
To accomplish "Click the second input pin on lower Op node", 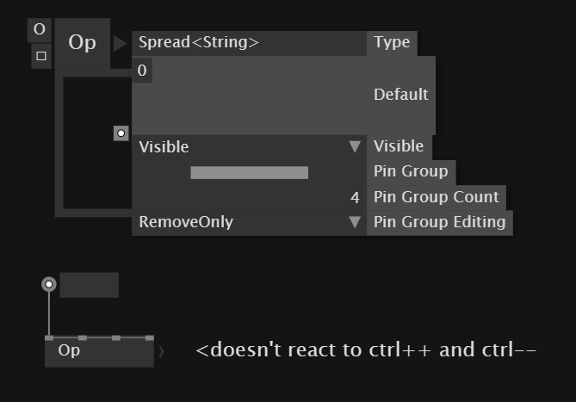I will (x=83, y=338).
